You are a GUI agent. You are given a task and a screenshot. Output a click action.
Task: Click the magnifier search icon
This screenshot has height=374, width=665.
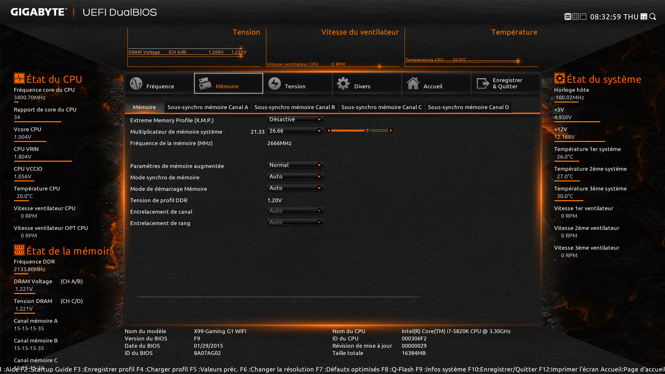click(x=653, y=17)
